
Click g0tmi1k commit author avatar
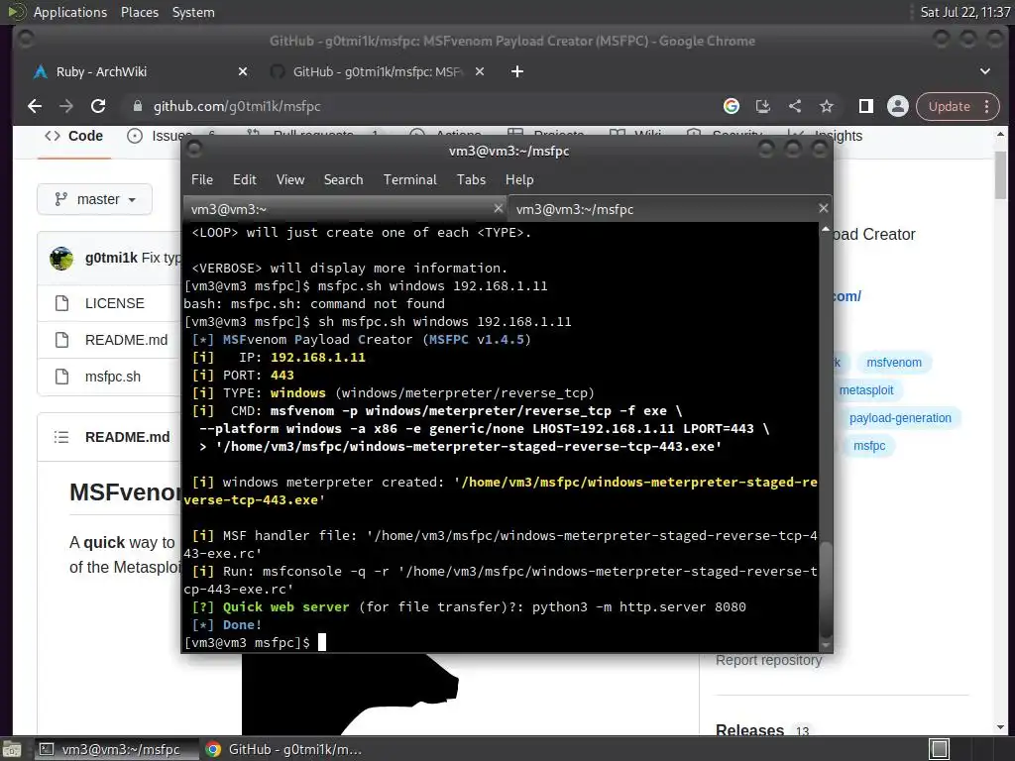tap(61, 259)
